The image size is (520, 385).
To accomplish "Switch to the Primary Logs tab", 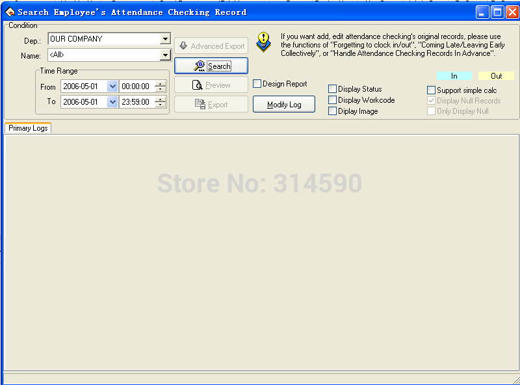I will 28,128.
